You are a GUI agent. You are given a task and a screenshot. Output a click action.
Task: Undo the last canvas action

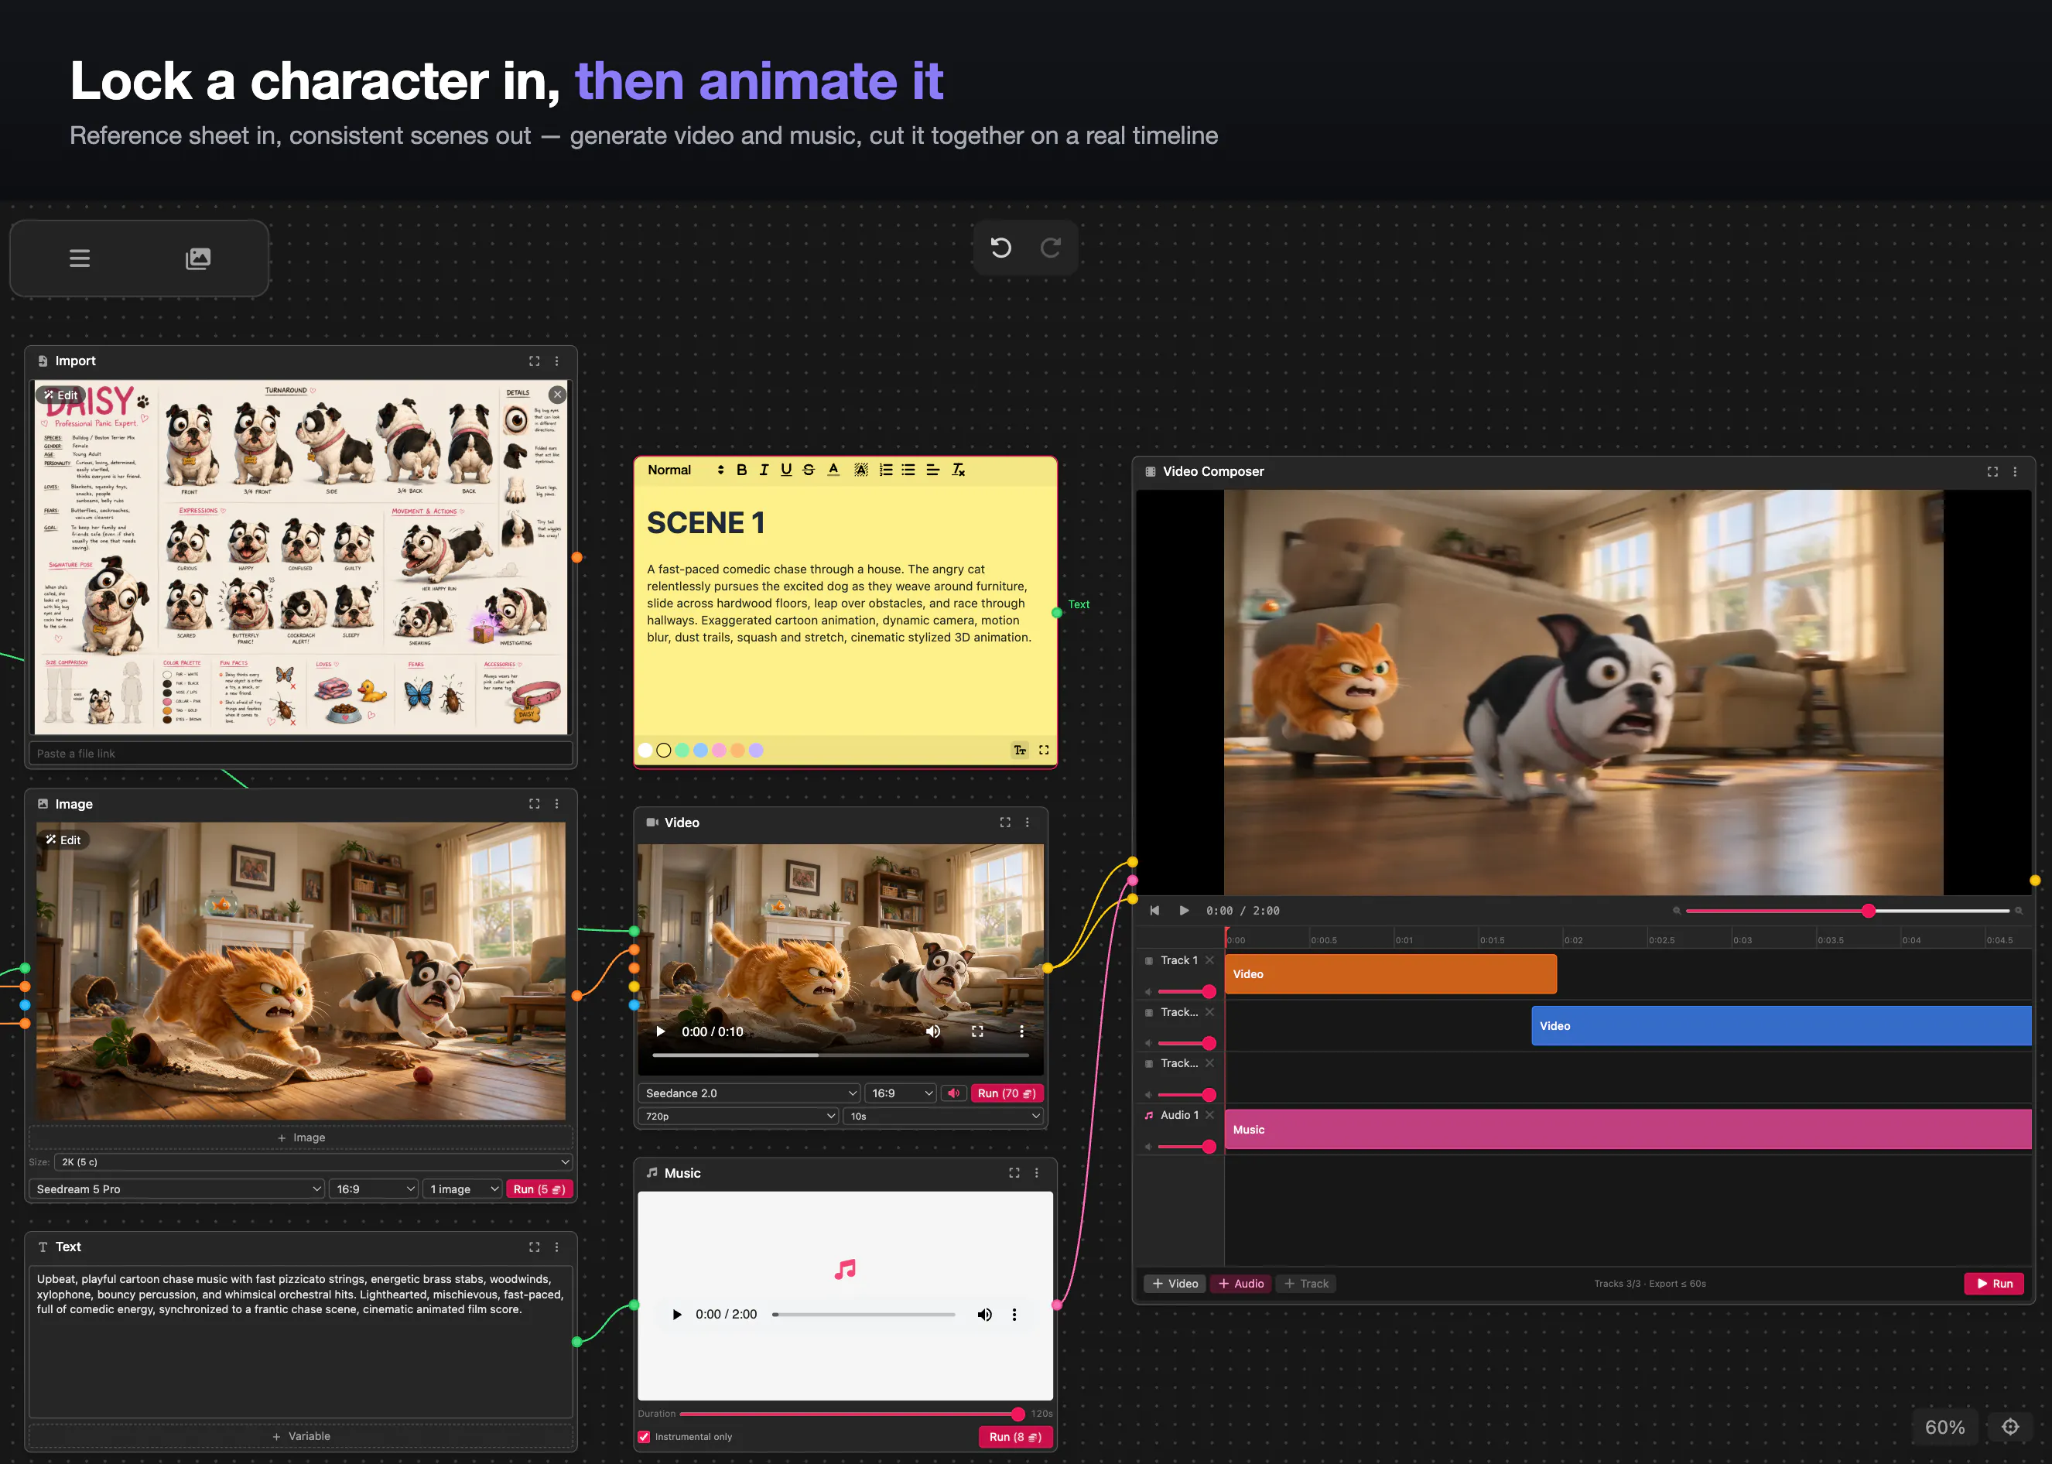click(x=1000, y=248)
